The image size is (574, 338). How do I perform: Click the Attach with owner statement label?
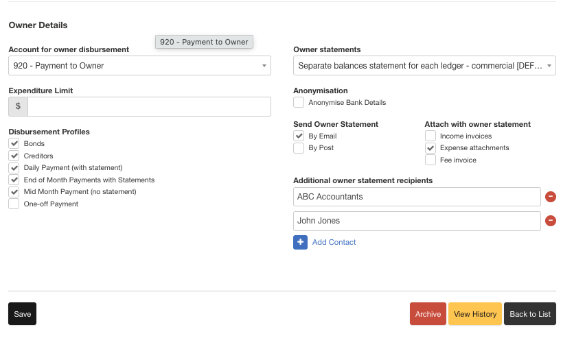[477, 124]
